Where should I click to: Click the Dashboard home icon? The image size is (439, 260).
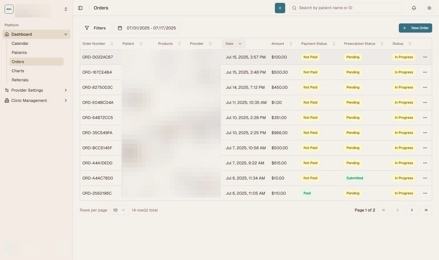(x=7, y=34)
